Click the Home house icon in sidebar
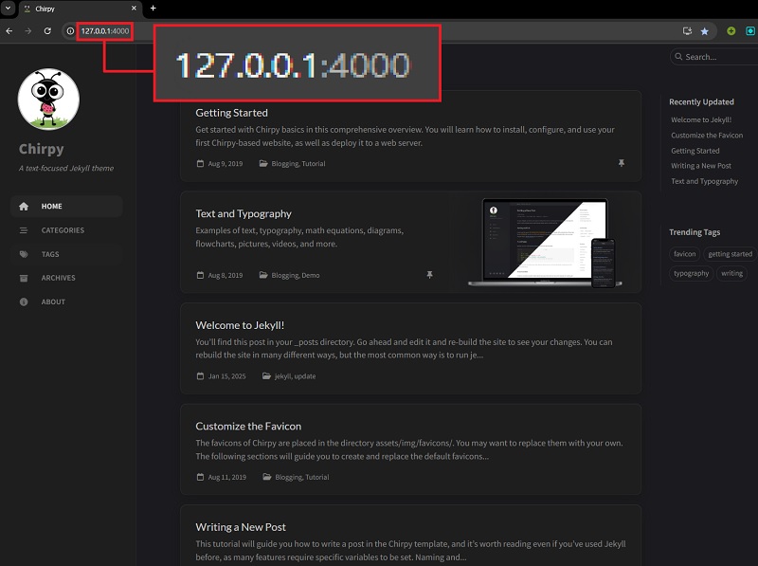 pos(24,207)
